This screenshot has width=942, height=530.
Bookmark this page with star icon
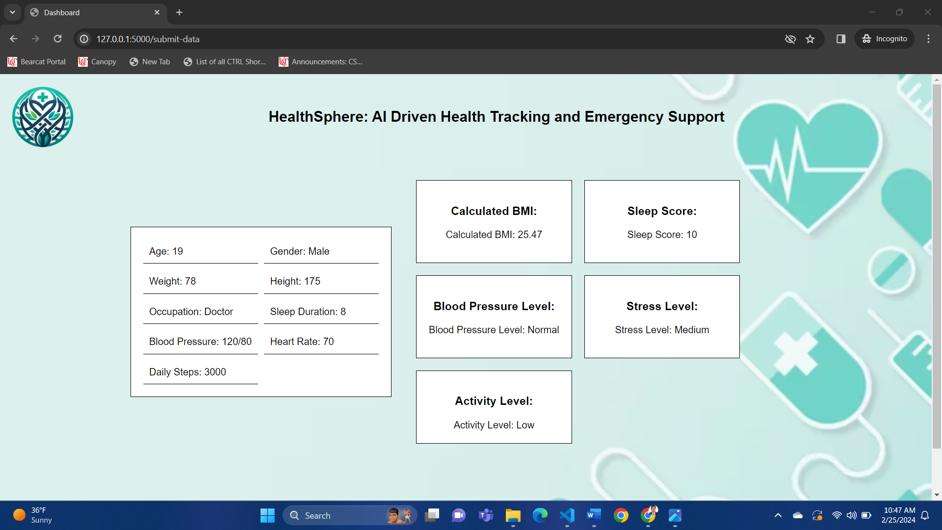[810, 39]
